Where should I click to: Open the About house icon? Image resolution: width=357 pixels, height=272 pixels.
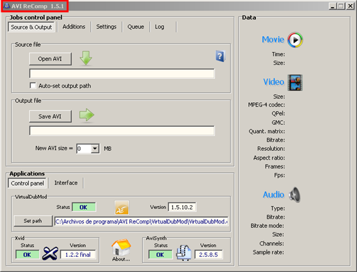tap(121, 247)
